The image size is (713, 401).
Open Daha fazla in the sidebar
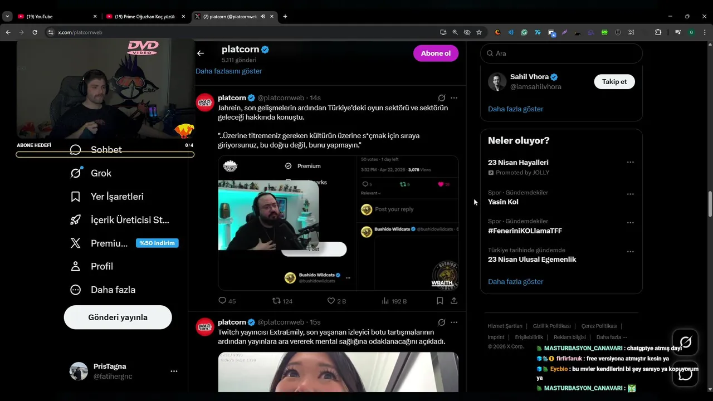pos(103,290)
